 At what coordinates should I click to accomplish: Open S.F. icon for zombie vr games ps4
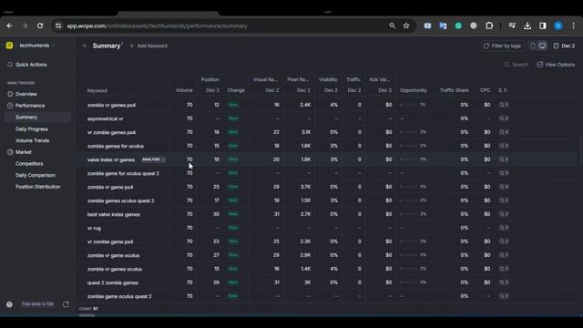504,105
